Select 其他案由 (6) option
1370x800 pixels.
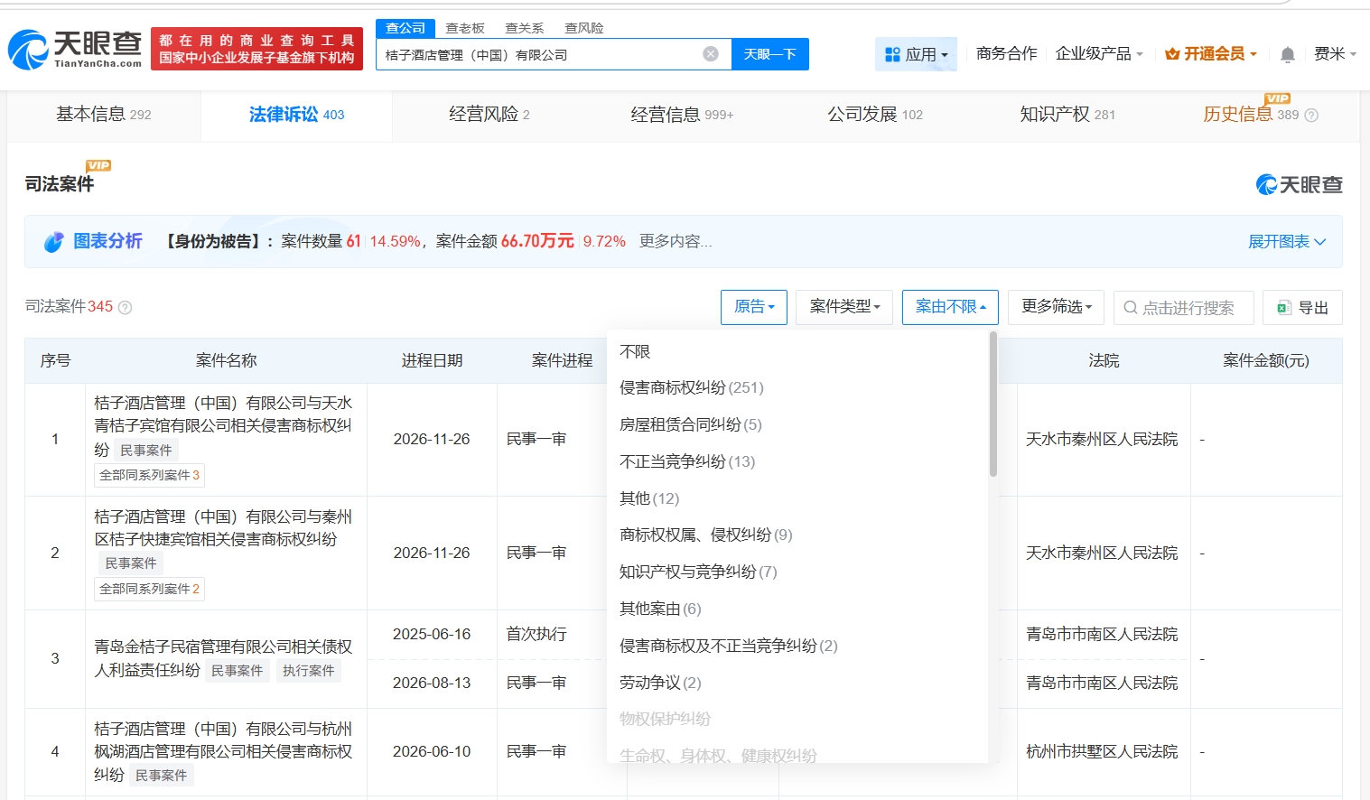click(x=660, y=609)
